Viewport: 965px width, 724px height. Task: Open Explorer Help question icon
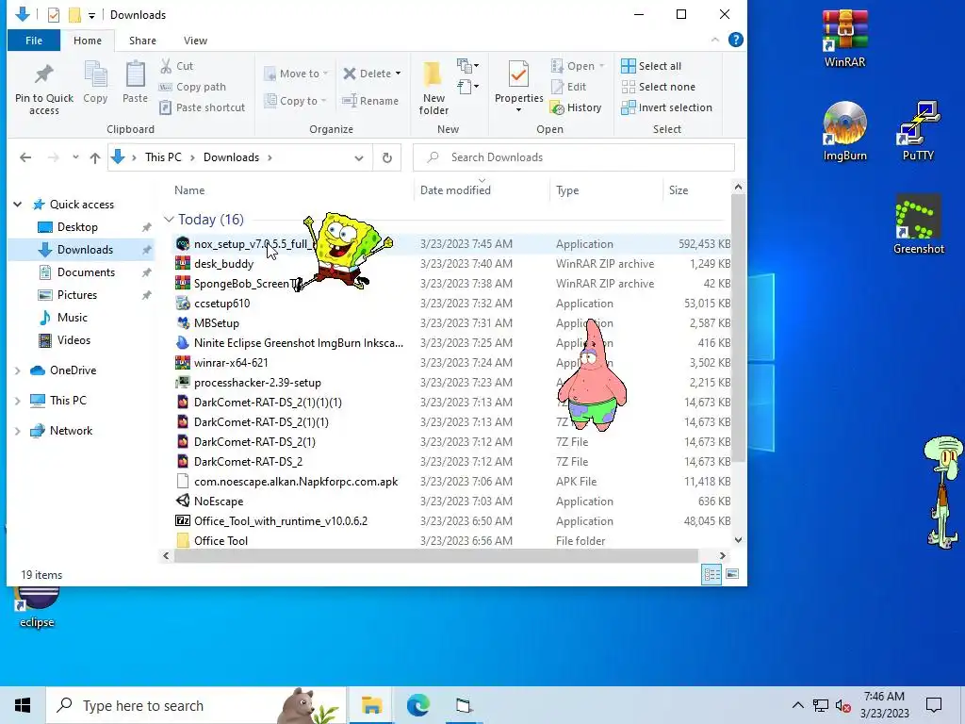tap(735, 40)
